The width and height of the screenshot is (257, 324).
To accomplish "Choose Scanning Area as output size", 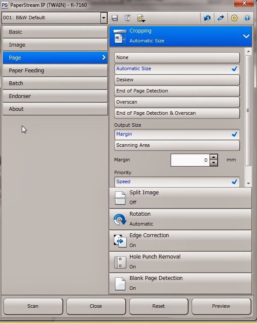I will tap(177, 145).
